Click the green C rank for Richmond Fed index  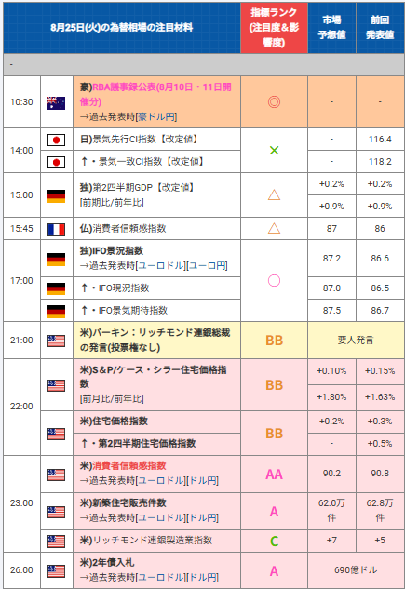[x=274, y=541]
